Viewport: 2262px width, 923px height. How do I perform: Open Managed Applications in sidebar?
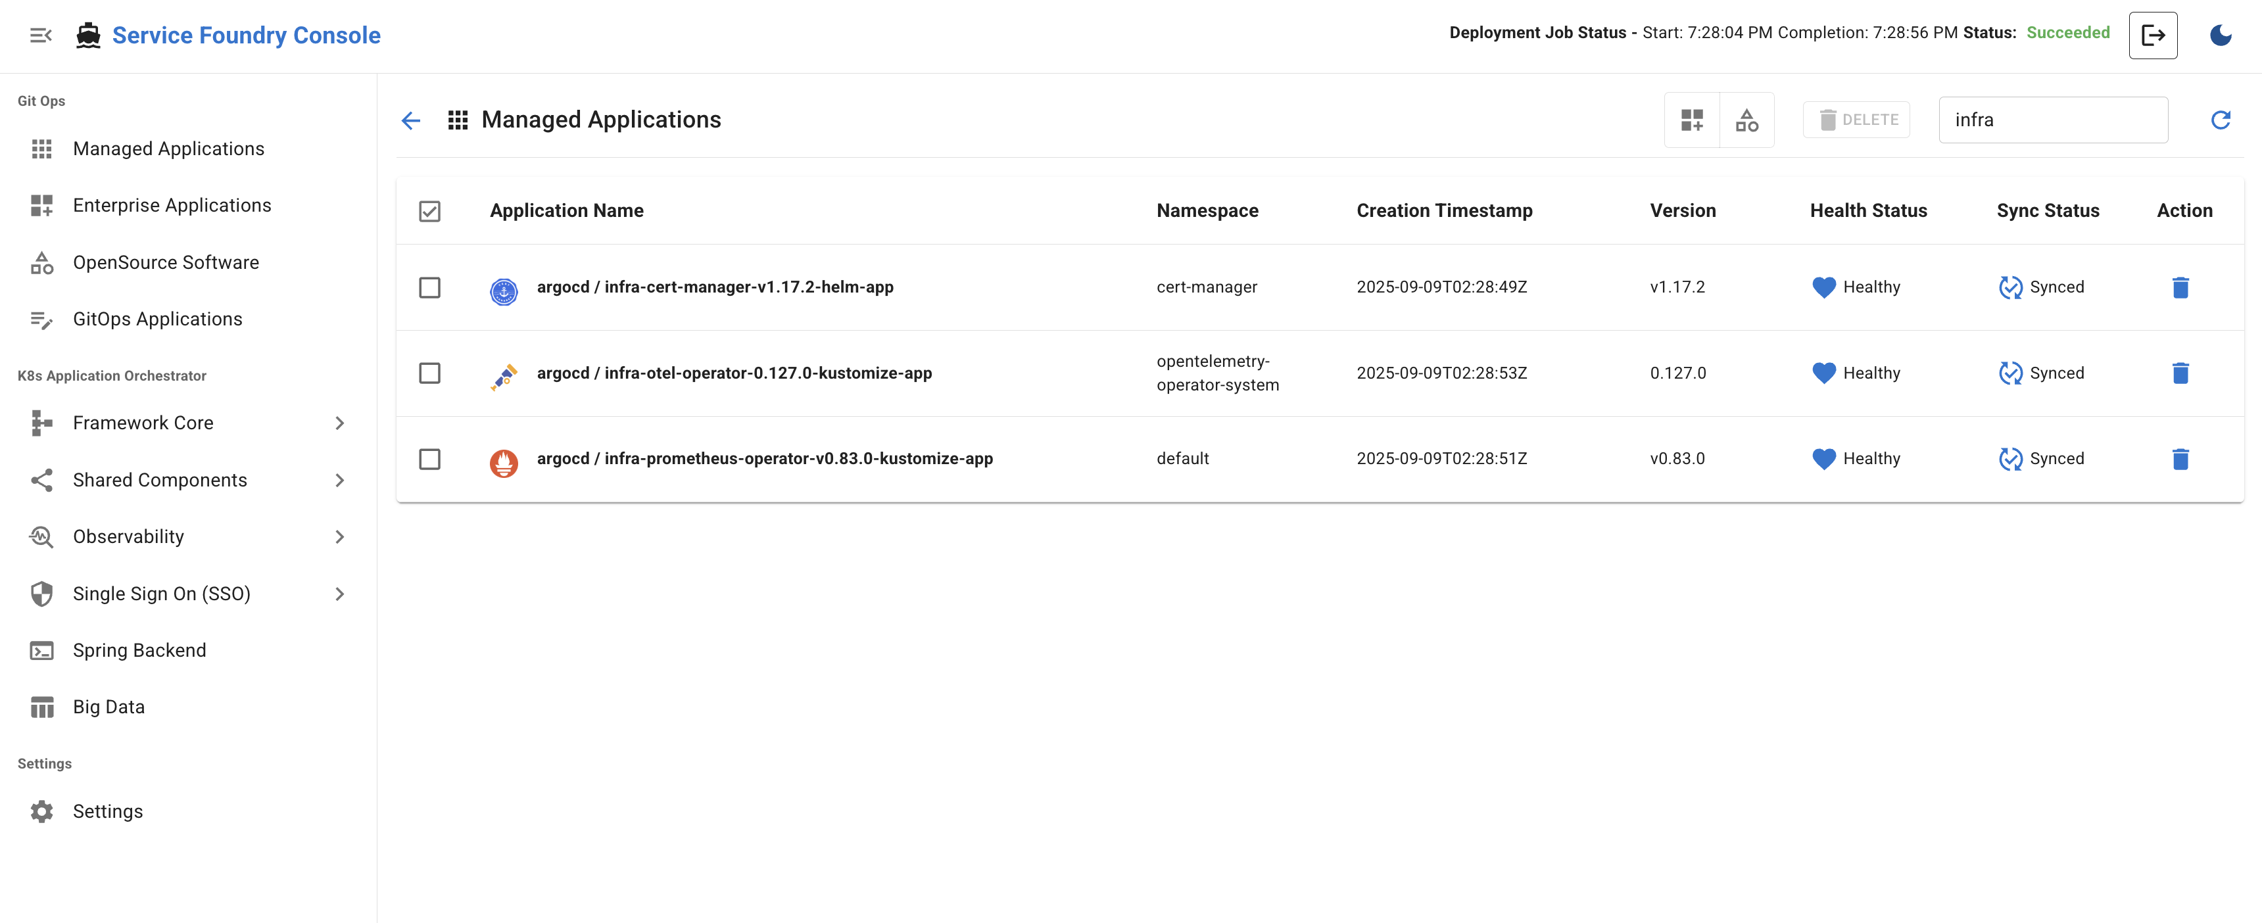click(x=188, y=149)
